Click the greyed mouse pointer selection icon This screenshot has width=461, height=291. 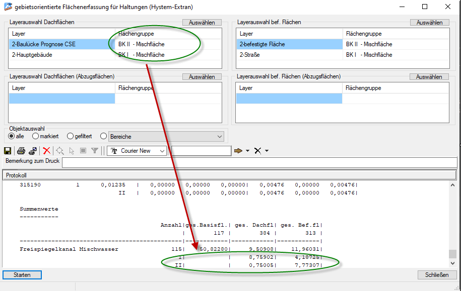click(72, 151)
